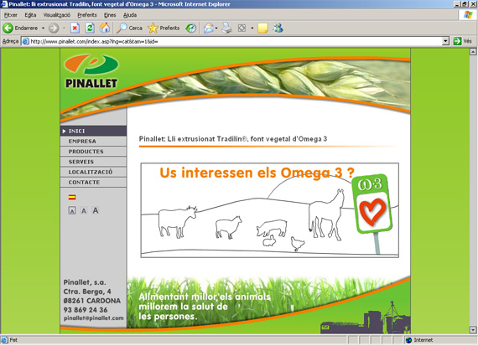Expand the back history dropdown arrow
The width and height of the screenshot is (478, 346).
pyautogui.click(x=43, y=28)
